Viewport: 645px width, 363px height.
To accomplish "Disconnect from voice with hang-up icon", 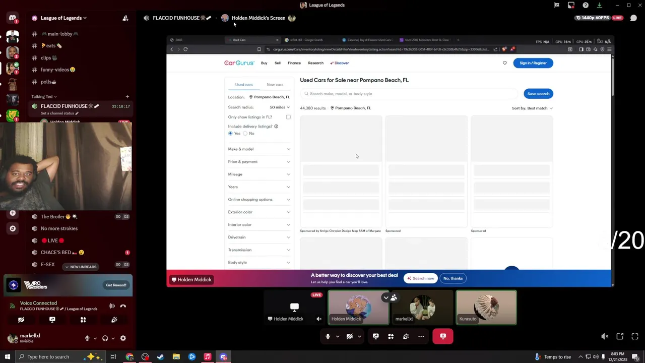I will [x=123, y=306].
